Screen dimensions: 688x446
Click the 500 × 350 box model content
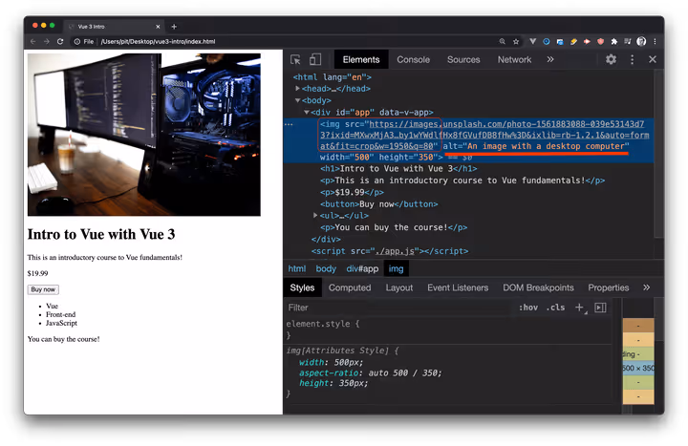(638, 368)
